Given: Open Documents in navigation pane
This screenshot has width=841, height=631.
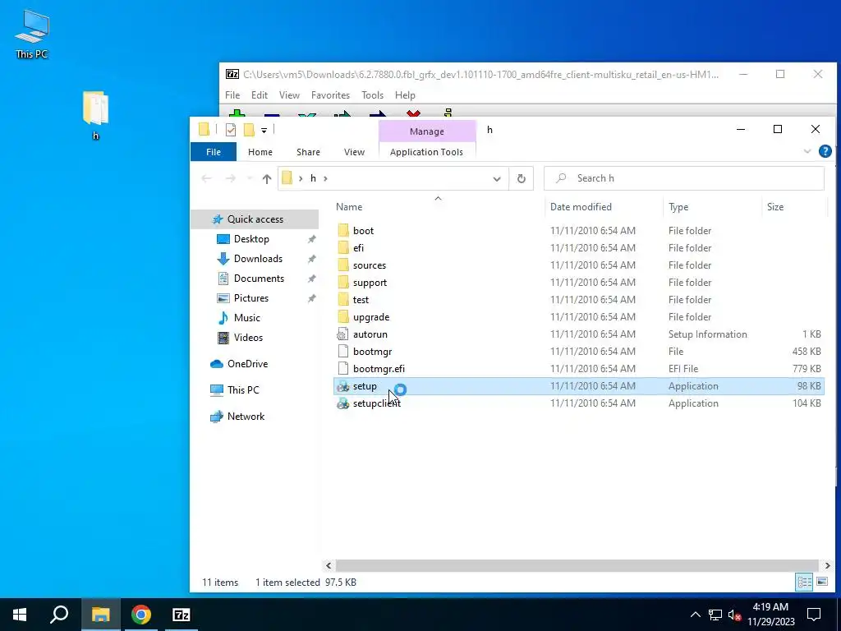Looking at the screenshot, I should tap(259, 279).
